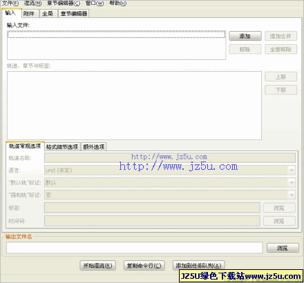The width and height of the screenshot is (304, 283).
Task: Click the 下移 button
Action: [x=281, y=90]
